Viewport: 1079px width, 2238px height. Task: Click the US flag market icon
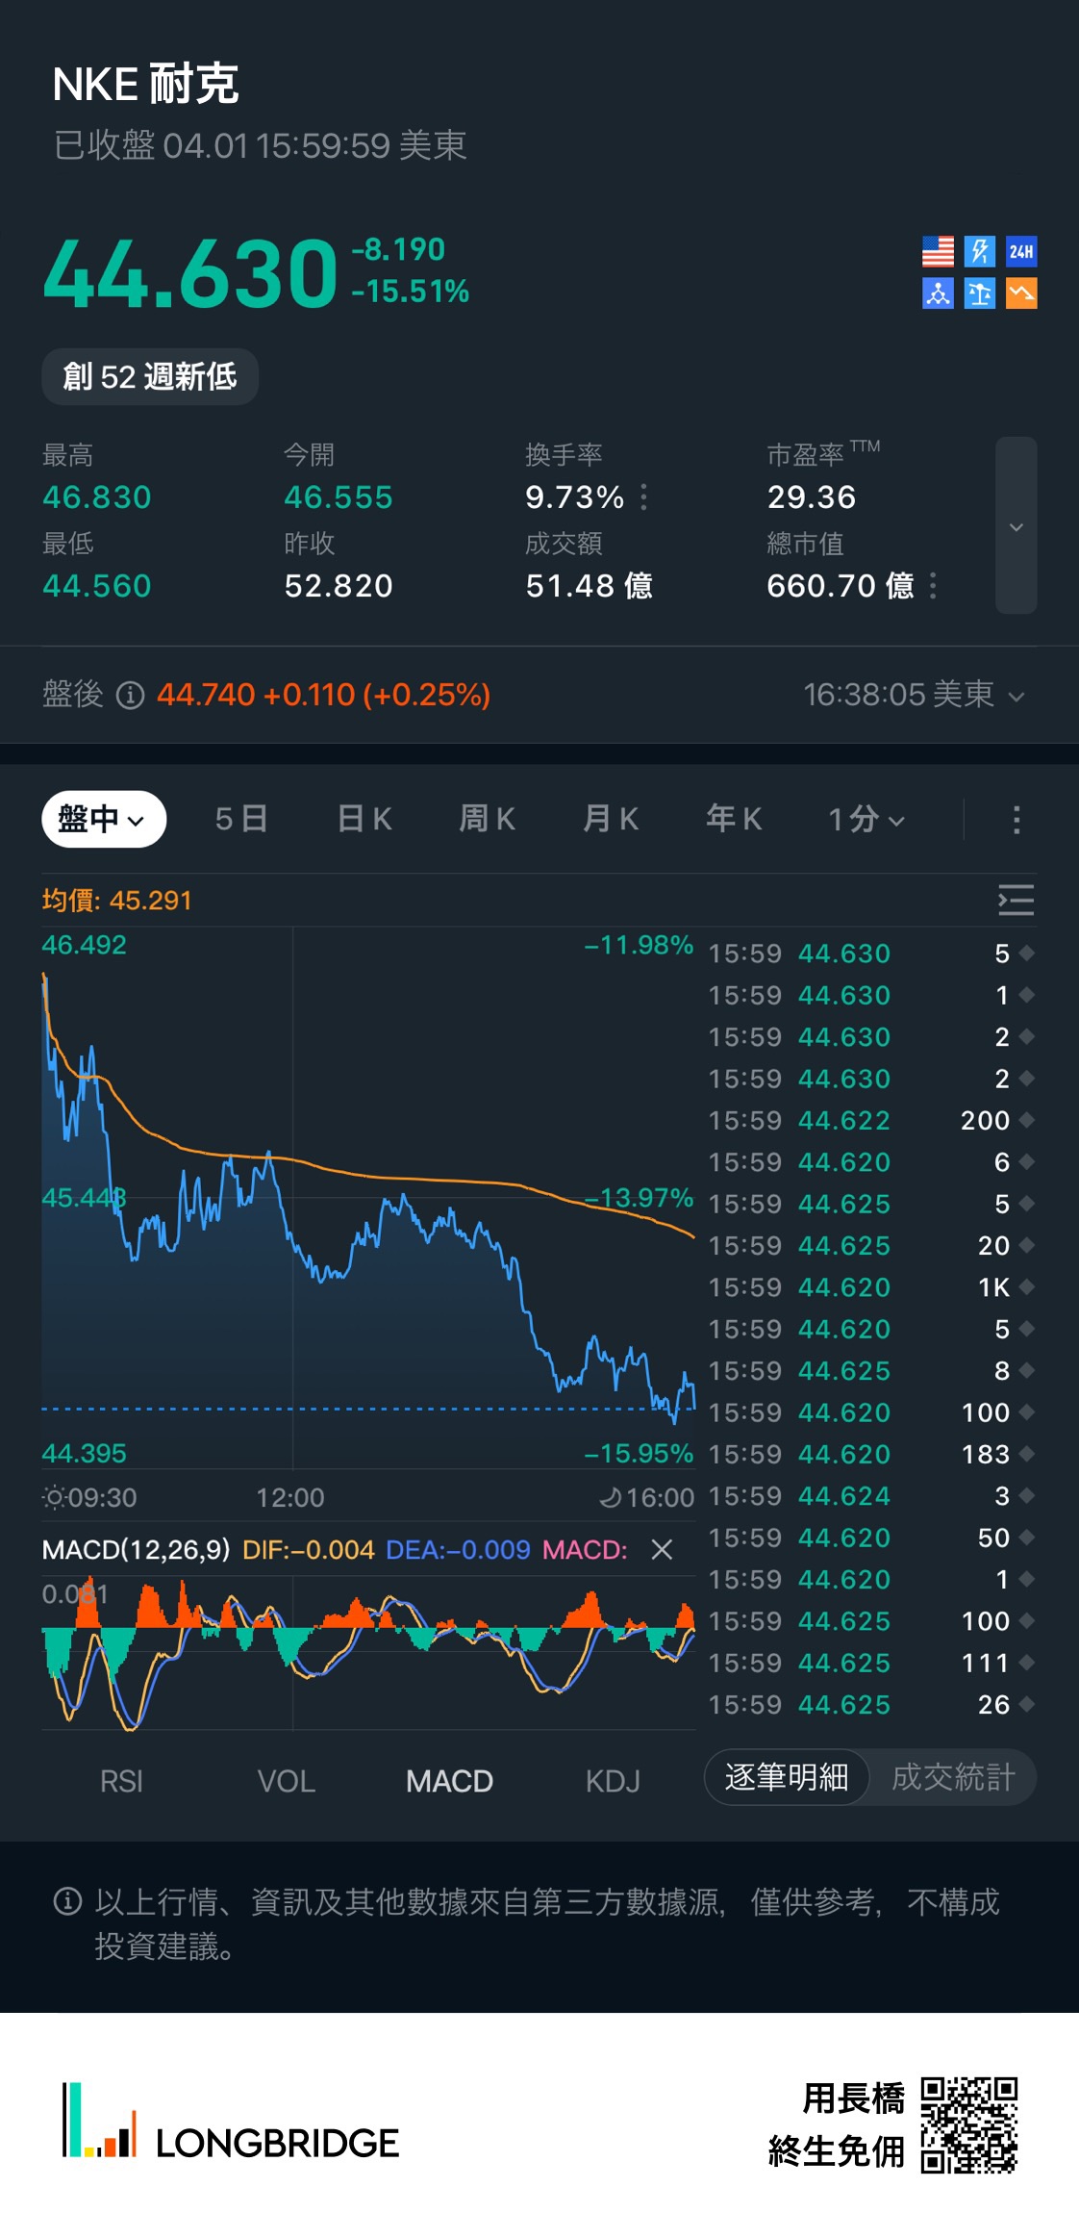click(938, 252)
